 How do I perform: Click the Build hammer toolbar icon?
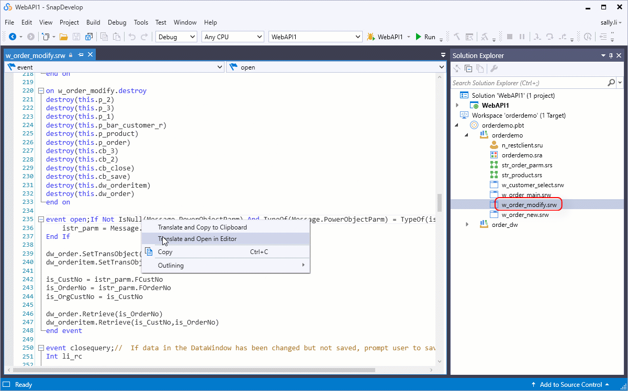click(x=457, y=37)
